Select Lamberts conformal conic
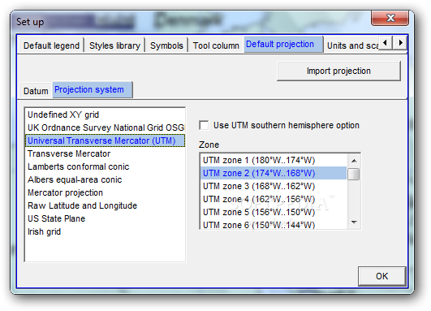The image size is (431, 311). pyautogui.click(x=105, y=166)
